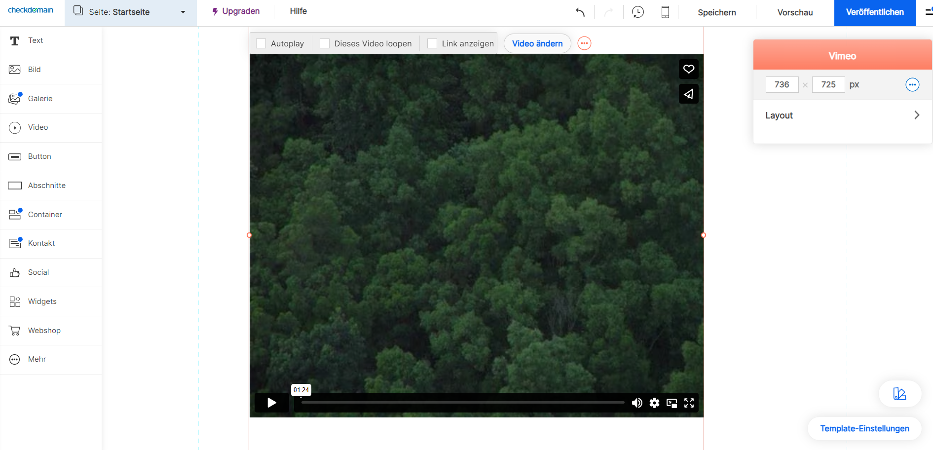Click the undo arrow icon

pos(580,12)
